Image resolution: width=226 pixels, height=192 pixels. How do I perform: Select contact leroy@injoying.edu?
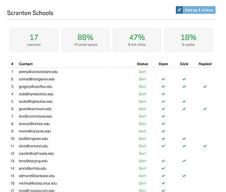[33, 161]
